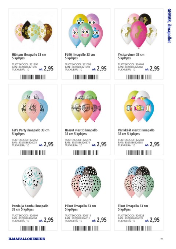Select the Hassut viestit balloons image
The image size is (176, 249).
click(86, 106)
